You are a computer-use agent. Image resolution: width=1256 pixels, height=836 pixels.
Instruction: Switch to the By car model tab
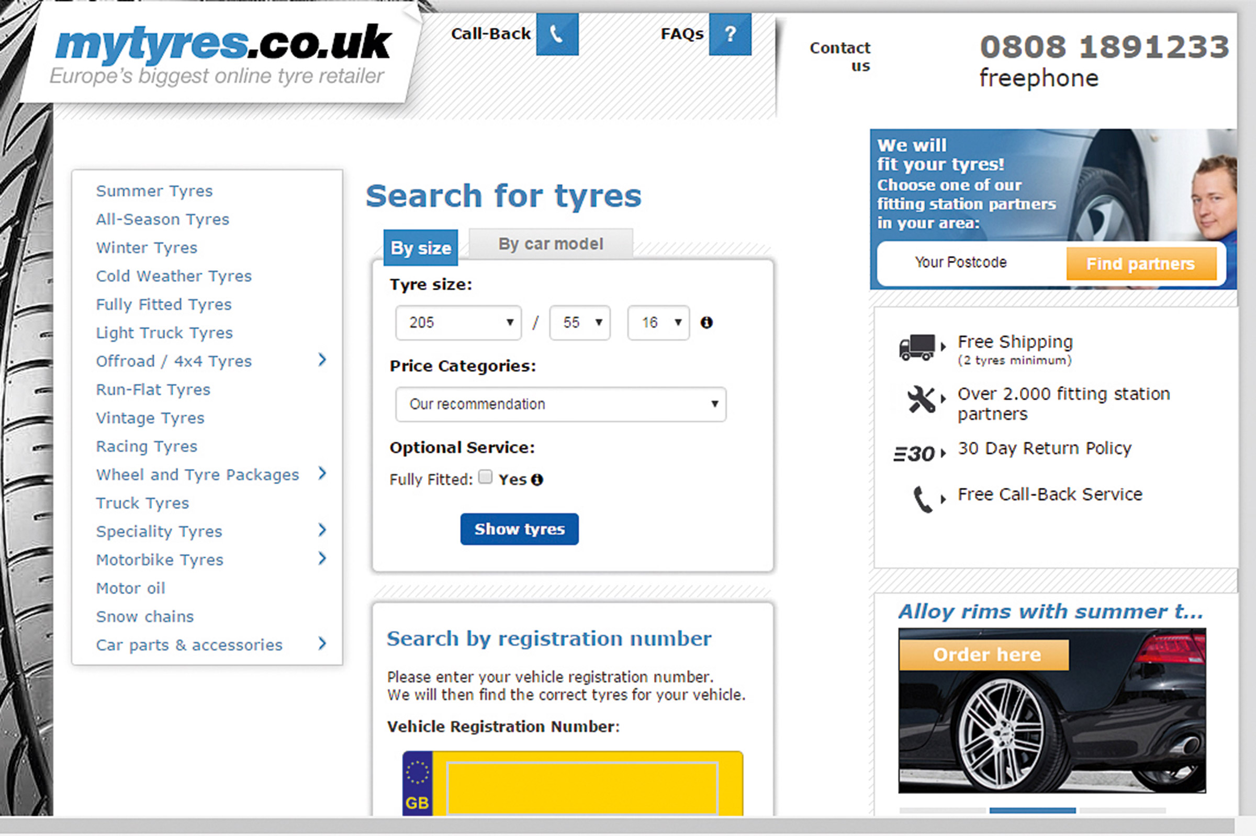pyautogui.click(x=550, y=244)
